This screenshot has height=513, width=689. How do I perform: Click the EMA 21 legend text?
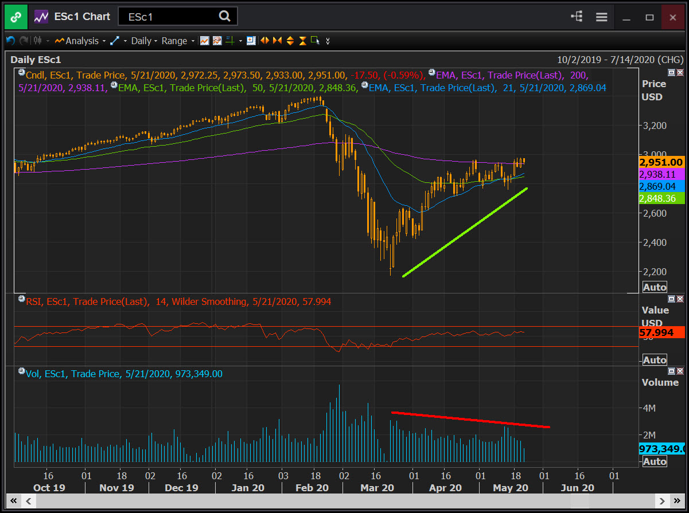click(x=488, y=88)
